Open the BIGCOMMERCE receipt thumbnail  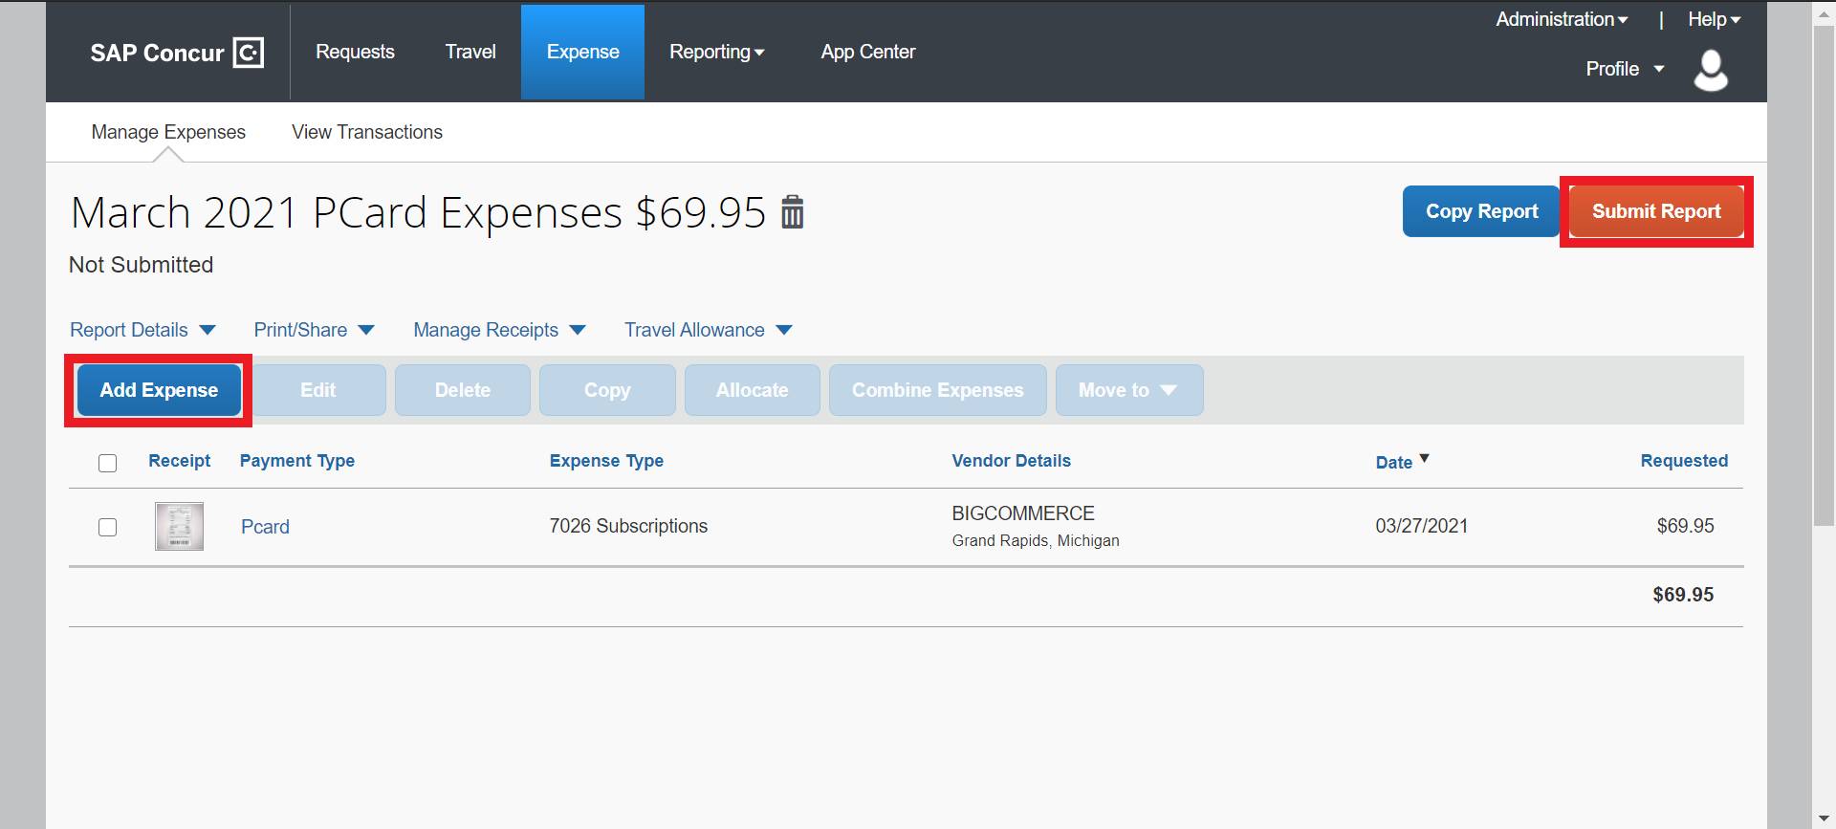point(180,527)
